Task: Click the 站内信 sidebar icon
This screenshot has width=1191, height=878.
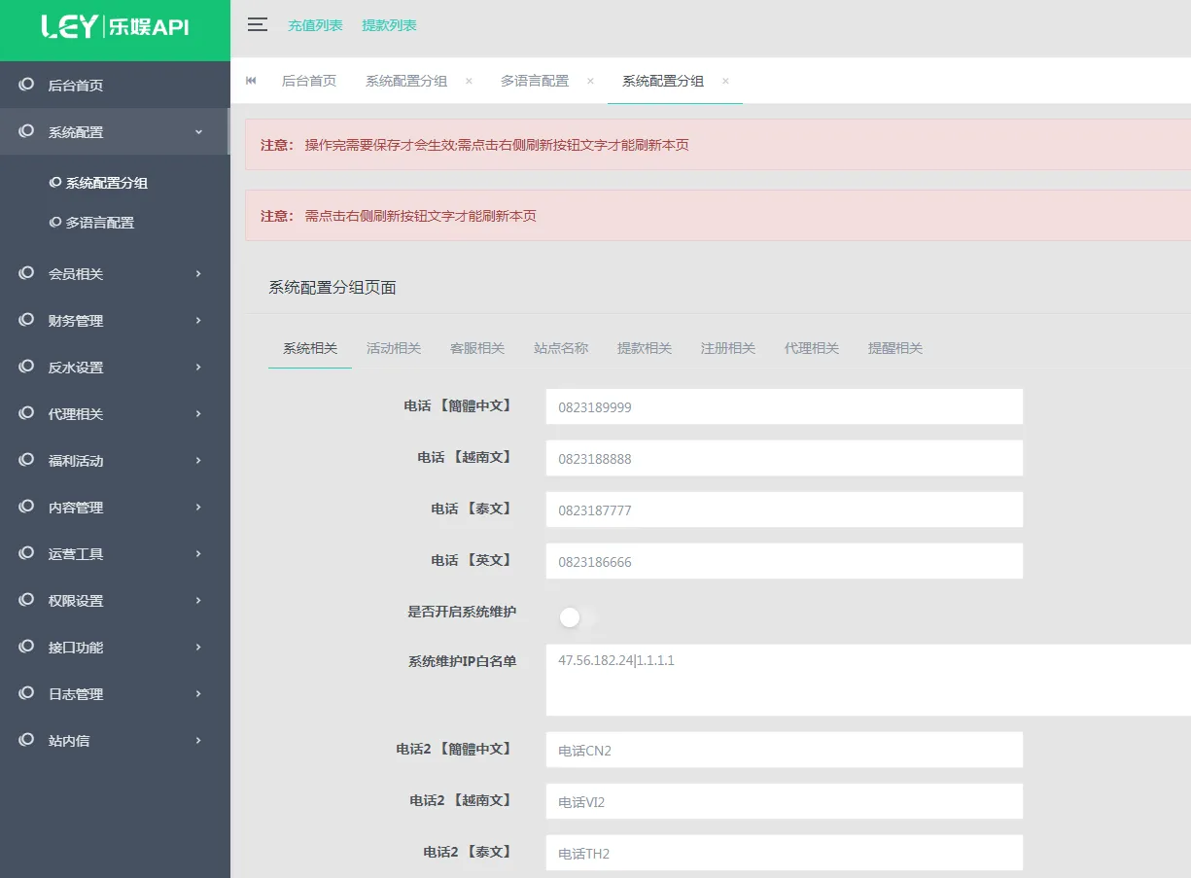Action: (x=26, y=740)
